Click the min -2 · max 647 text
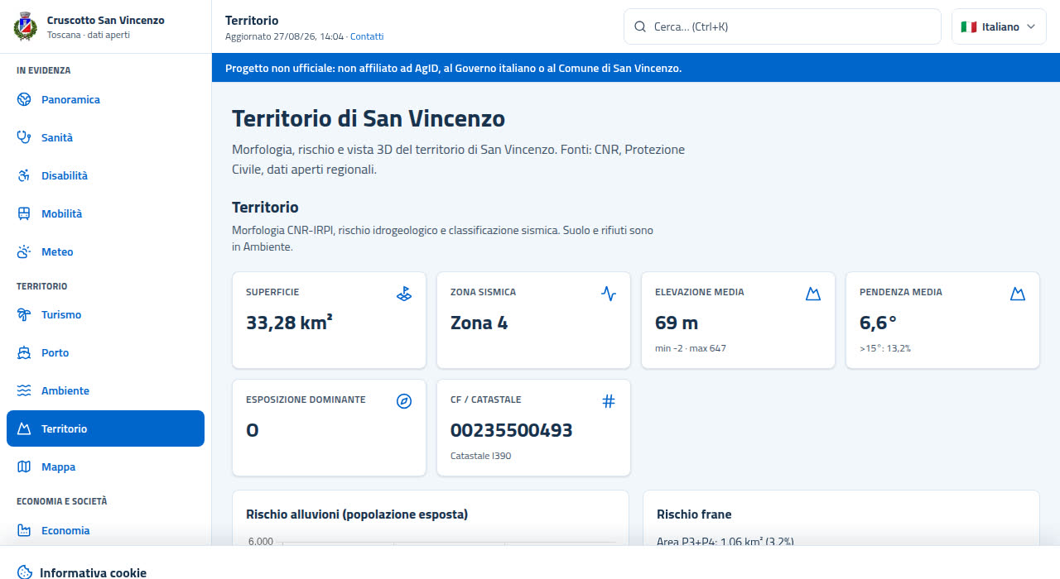The width and height of the screenshot is (1060, 579). [690, 348]
